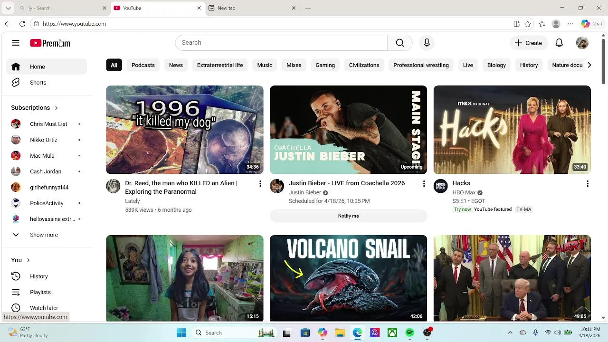The image size is (608, 342).
Task: Open Playlists in the sidebar
Action: tap(47, 292)
